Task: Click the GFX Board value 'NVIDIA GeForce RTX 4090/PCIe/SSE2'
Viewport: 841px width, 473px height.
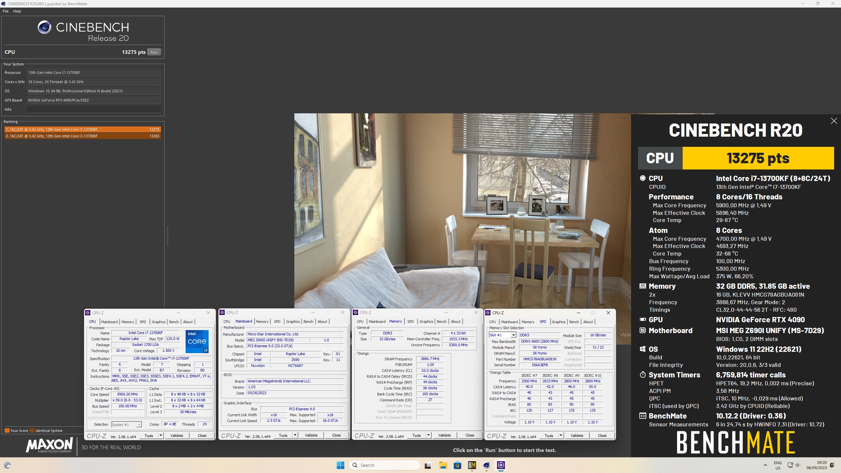Action: (94, 100)
